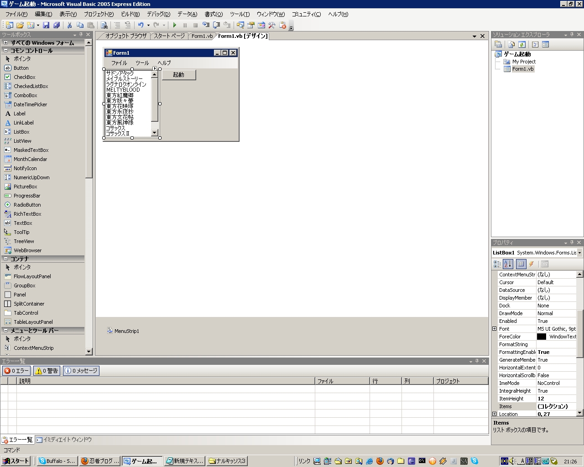Image resolution: width=584 pixels, height=467 pixels.
Task: Click the View Code icon in Solution Explorer
Action: [x=535, y=44]
